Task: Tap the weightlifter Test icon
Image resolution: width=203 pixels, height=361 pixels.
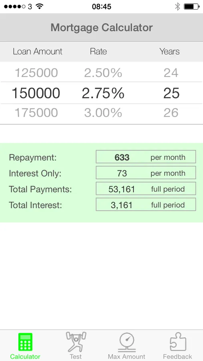Action: (x=76, y=342)
